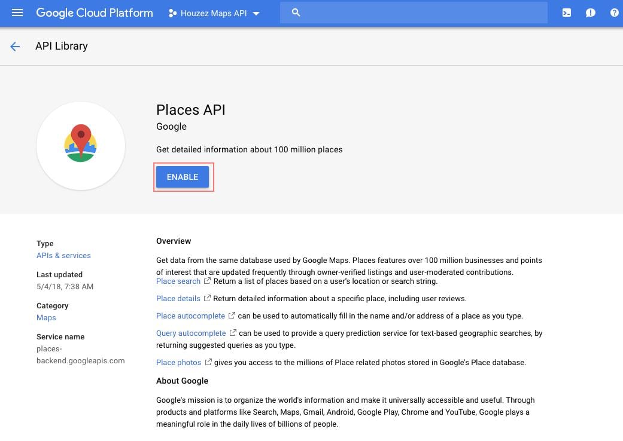Click the API Library heading
The width and height of the screenshot is (623, 441).
click(62, 46)
